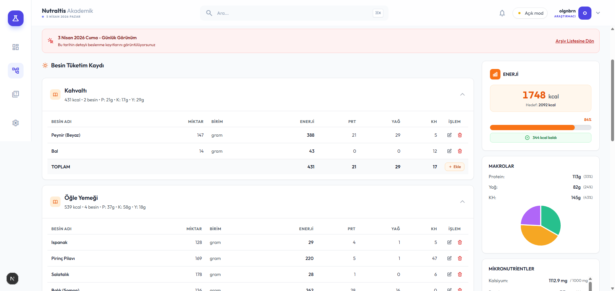Viewport: 615px width, 291px height.
Task: Open the notifications bell
Action: pyautogui.click(x=502, y=13)
